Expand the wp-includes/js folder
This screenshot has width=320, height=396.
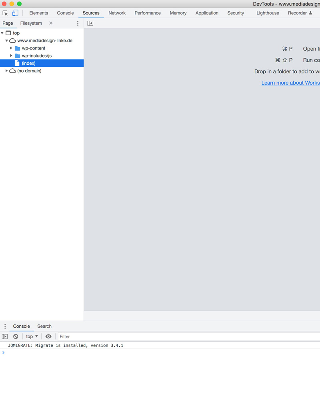coord(11,56)
